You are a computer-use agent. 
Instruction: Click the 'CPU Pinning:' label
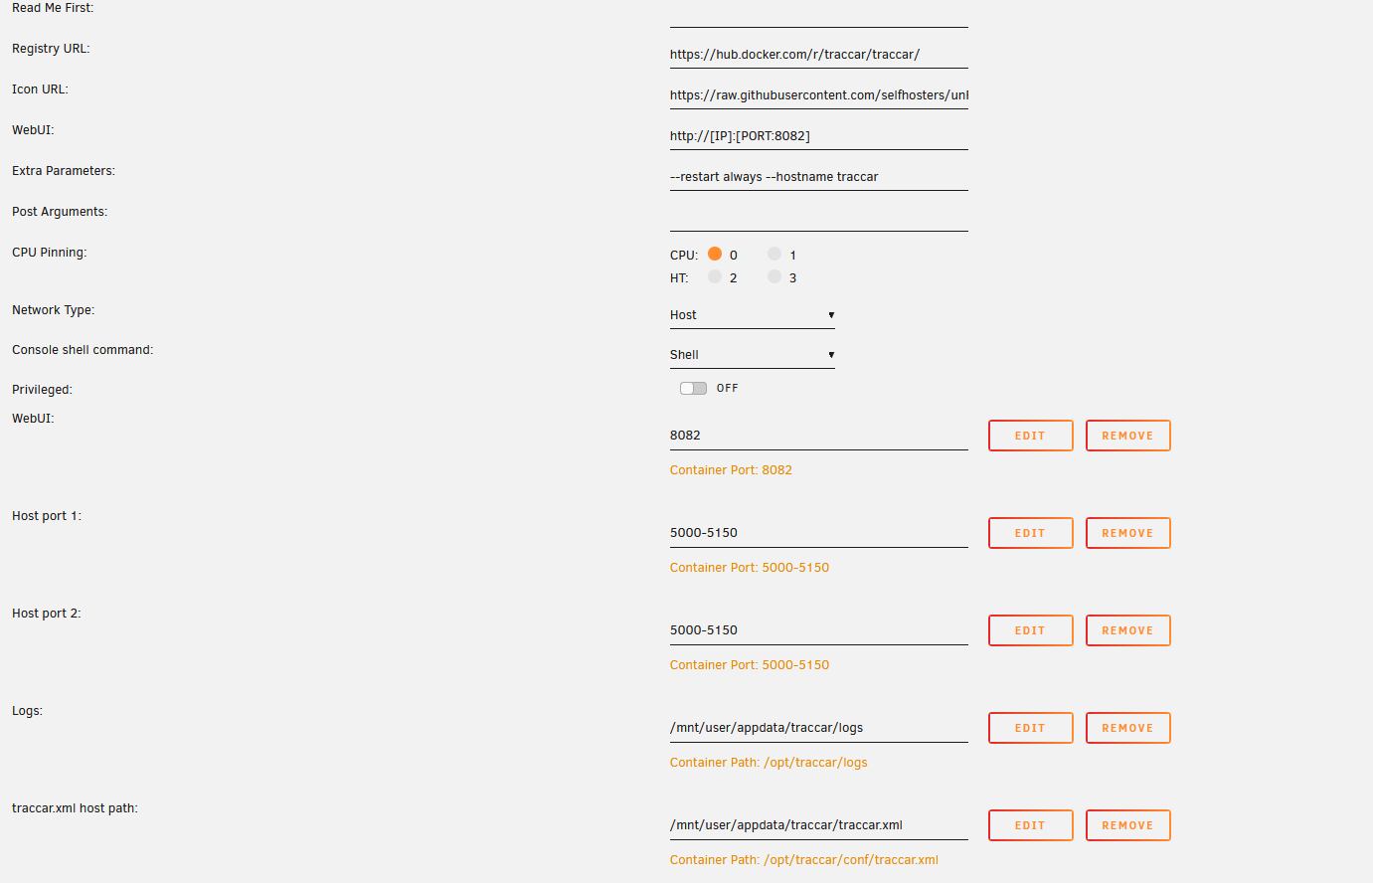[x=50, y=253]
